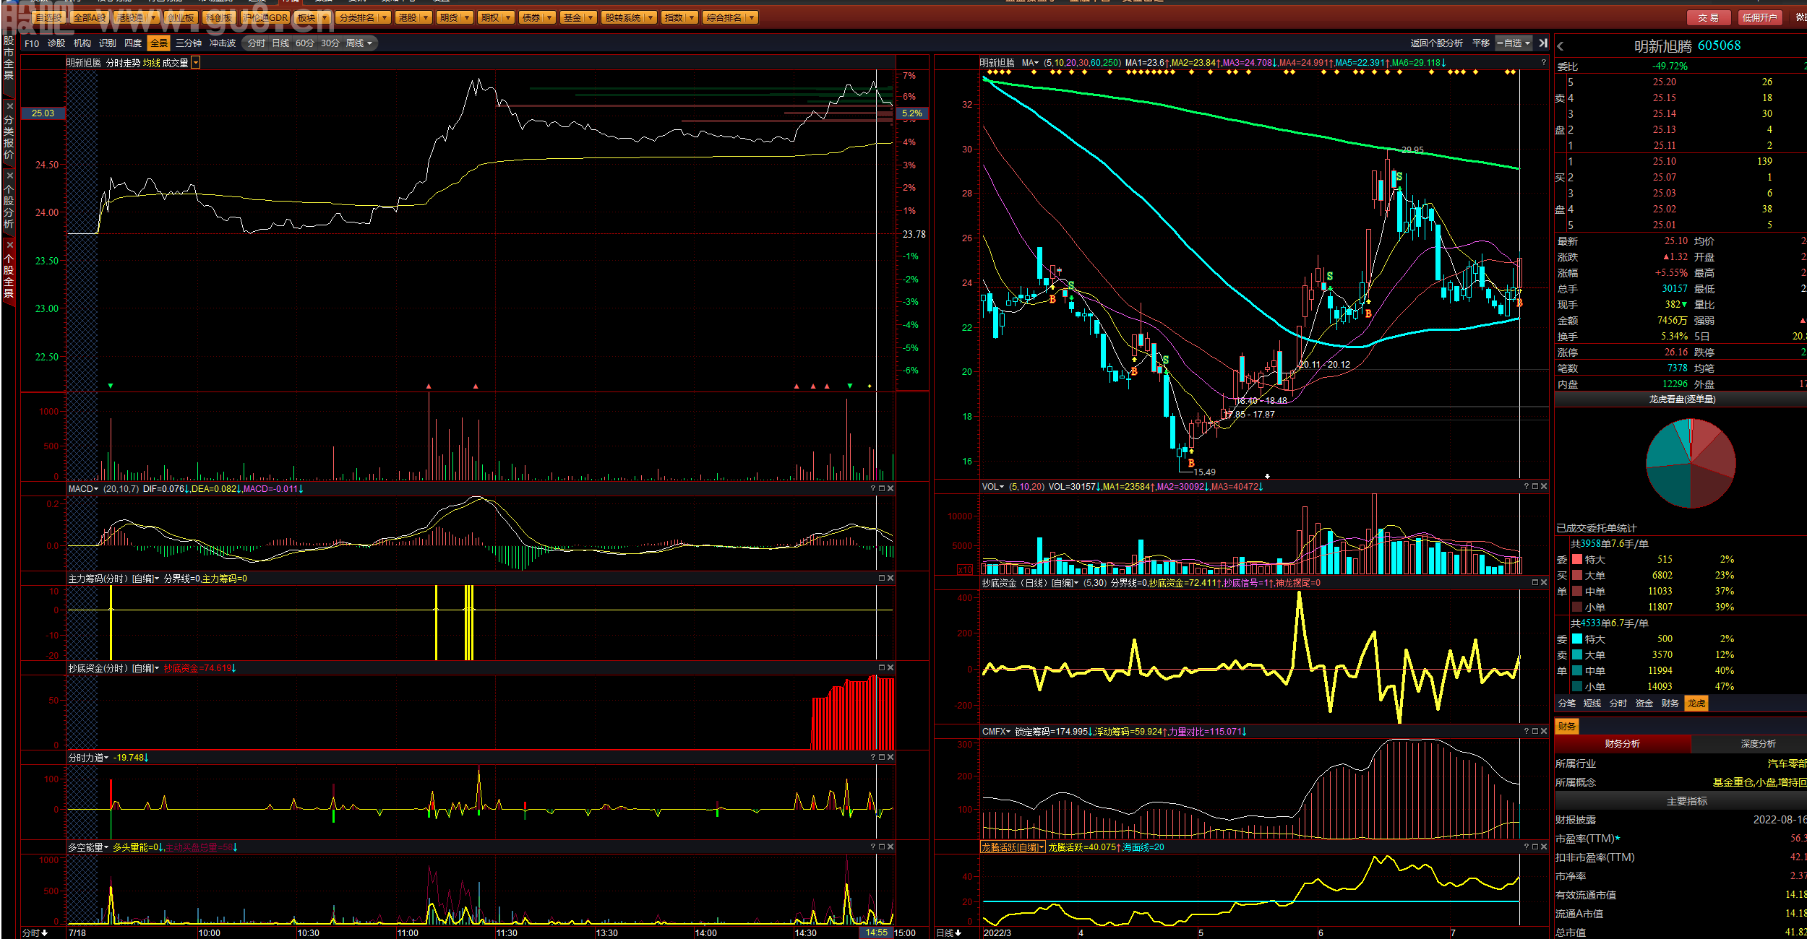The image size is (1807, 939).
Task: Switch to the 分笔 tab
Action: tap(1567, 704)
